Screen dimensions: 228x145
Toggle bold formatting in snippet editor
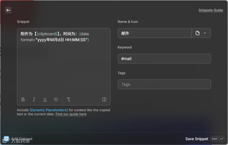23,99
